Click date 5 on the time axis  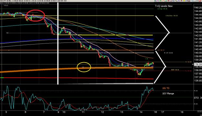click(x=6, y=112)
